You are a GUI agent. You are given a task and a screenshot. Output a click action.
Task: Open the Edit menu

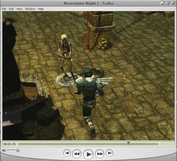[x=11, y=9]
